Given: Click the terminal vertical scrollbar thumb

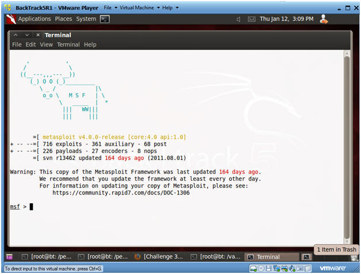Looking at the screenshot, I should 347,147.
